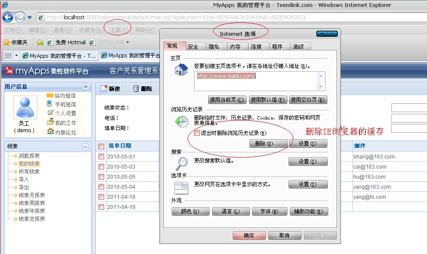
Task: Toggle the select-all checkbox beside 填单日期
Action: click(101, 147)
